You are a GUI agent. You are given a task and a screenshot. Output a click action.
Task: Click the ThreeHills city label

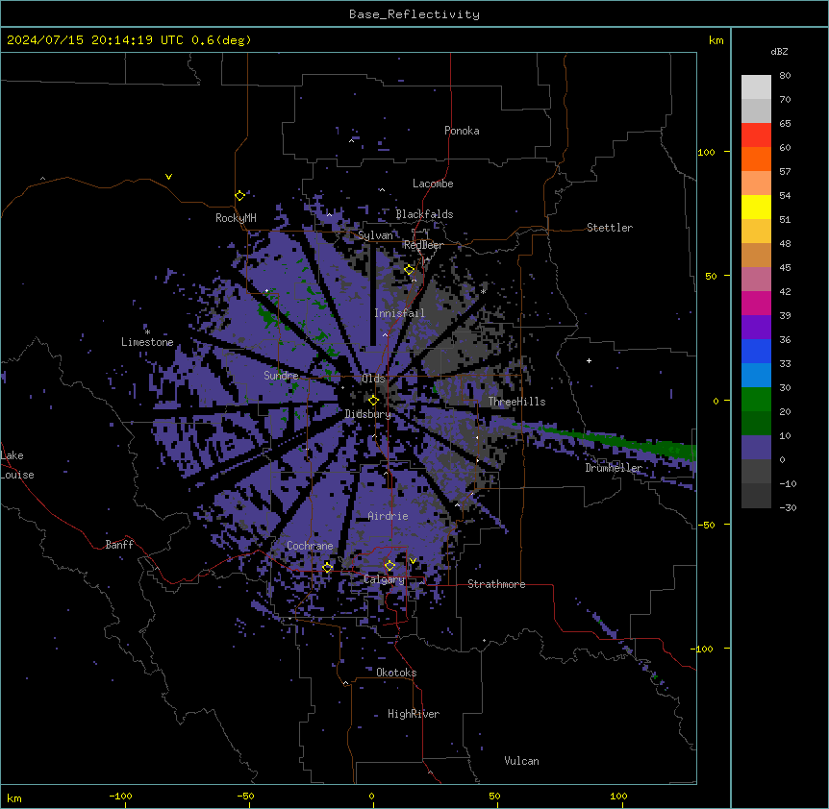click(x=516, y=402)
